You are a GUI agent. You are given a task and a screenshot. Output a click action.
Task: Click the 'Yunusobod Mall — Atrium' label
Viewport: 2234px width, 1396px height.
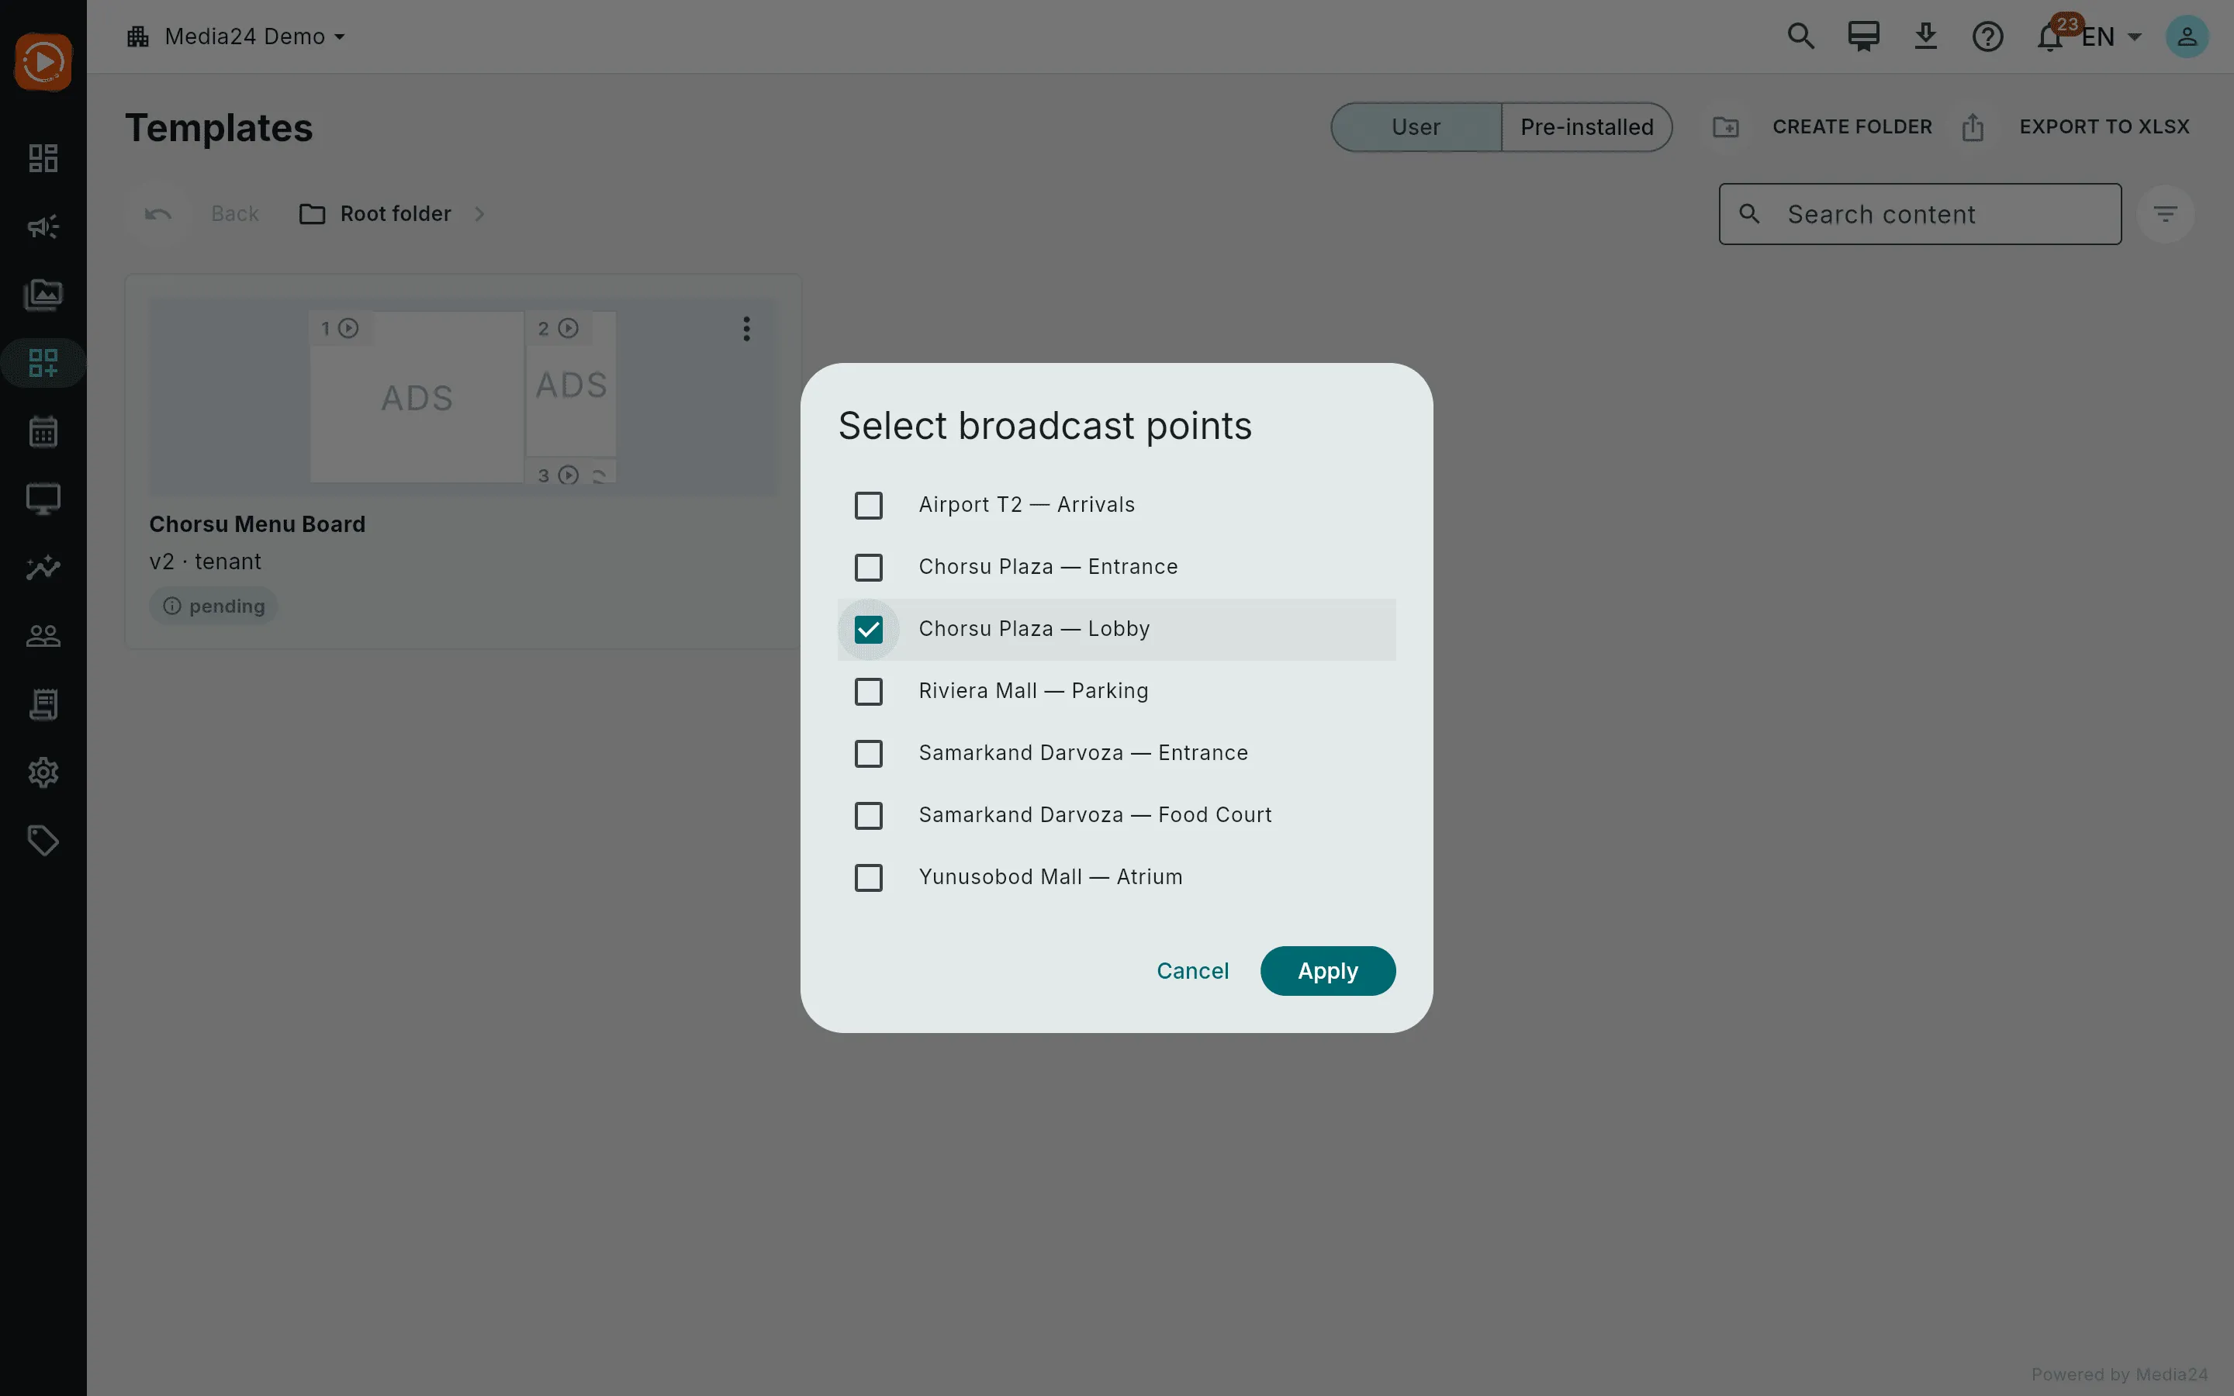click(1050, 877)
